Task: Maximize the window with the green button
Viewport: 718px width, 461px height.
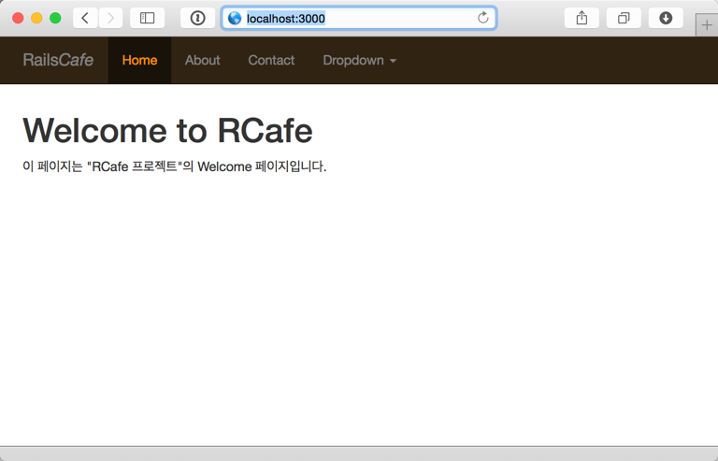Action: click(x=55, y=19)
